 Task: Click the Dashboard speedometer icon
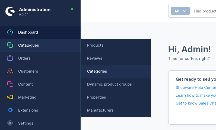pos(10,32)
